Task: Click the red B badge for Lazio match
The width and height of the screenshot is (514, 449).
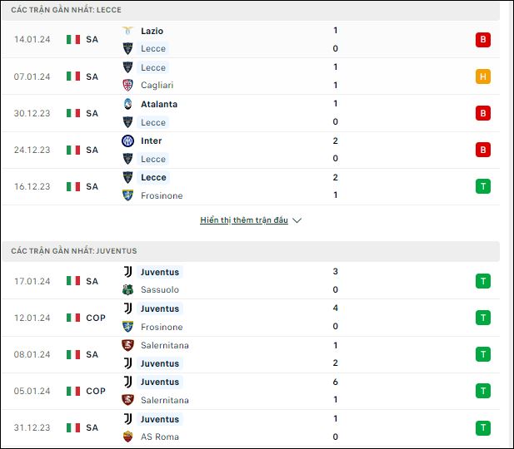Action: (483, 40)
